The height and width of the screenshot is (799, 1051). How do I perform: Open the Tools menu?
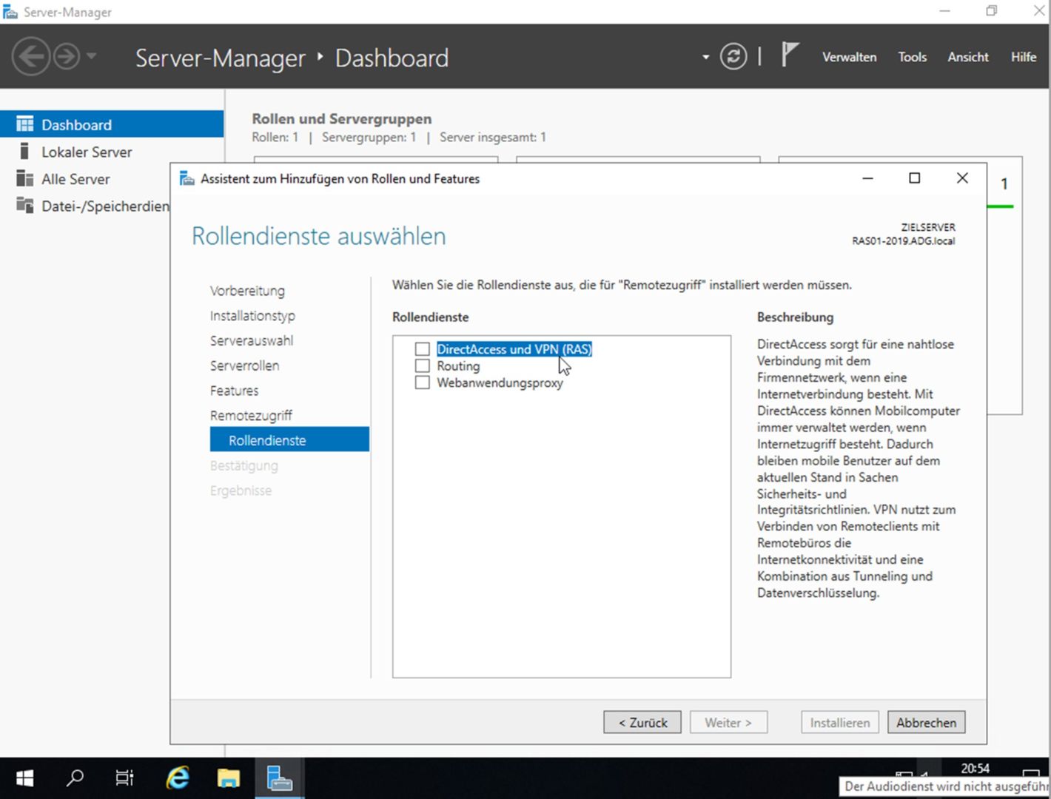(912, 57)
